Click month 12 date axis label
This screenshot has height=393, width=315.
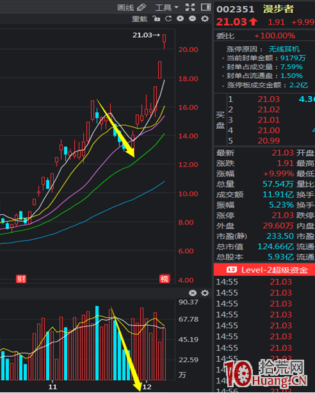click(147, 387)
